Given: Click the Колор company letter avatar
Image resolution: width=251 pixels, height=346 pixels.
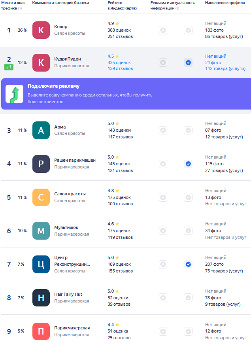Looking at the screenshot, I should (x=41, y=30).
